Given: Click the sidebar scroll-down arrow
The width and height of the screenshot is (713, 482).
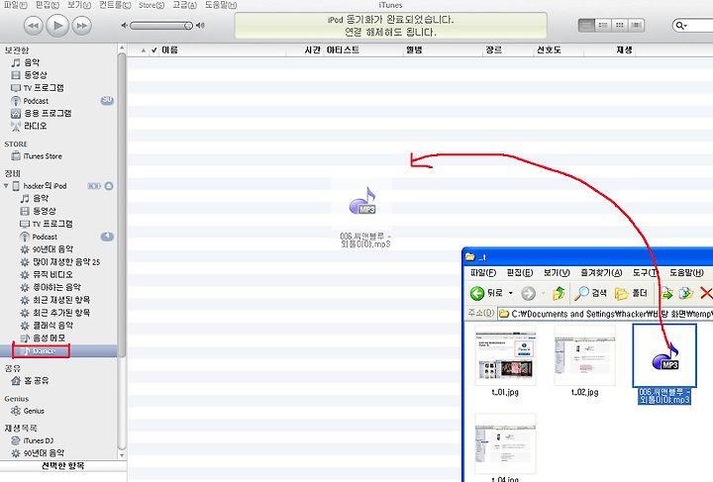Looking at the screenshot, I should pyautogui.click(x=122, y=454).
